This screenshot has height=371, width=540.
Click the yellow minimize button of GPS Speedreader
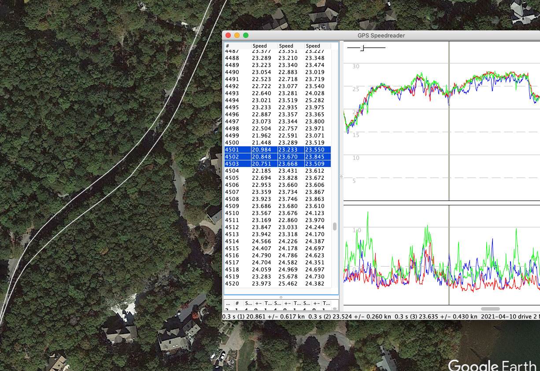click(237, 35)
